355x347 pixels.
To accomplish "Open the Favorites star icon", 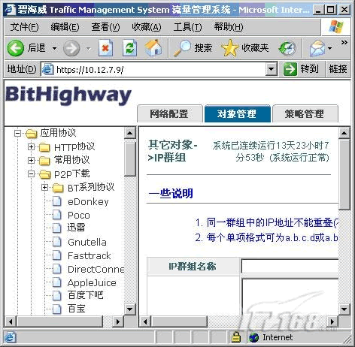I will click(x=229, y=48).
